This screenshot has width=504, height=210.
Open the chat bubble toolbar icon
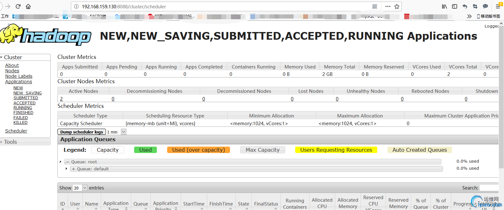[485, 6]
